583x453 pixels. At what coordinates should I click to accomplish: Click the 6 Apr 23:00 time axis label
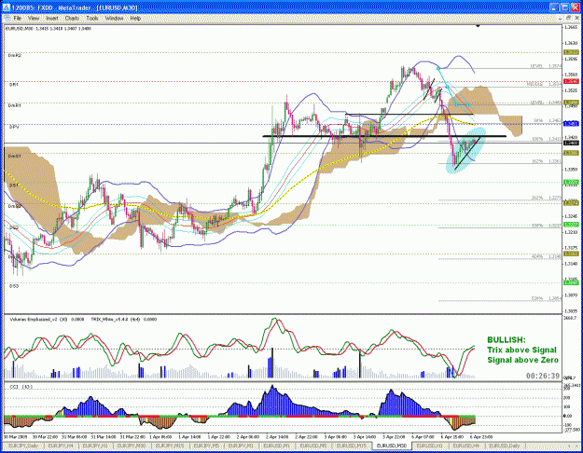tap(481, 437)
